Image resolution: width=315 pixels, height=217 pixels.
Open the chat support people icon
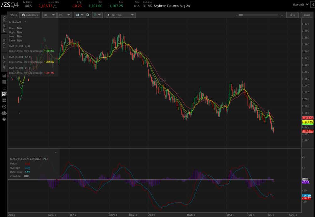(4, 113)
